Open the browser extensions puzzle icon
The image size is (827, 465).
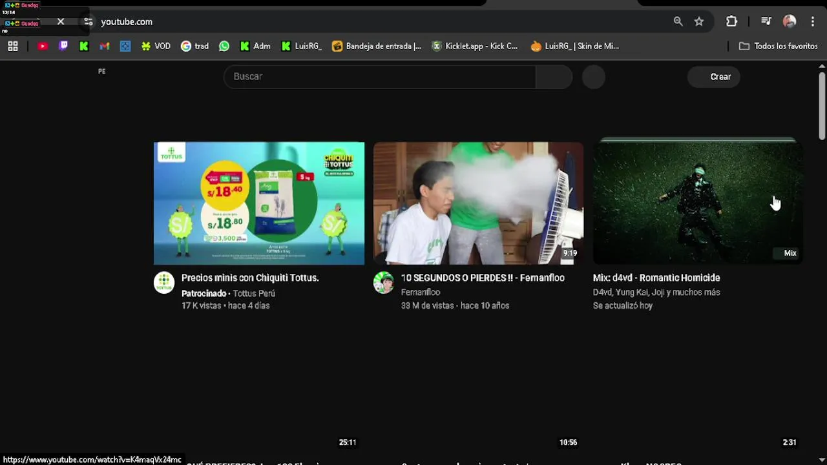click(731, 21)
